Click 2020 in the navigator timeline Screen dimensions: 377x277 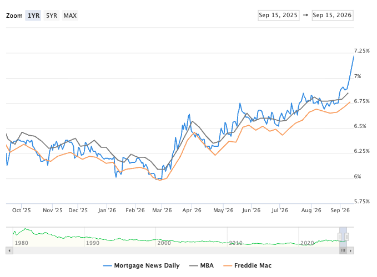pyautogui.click(x=307, y=243)
